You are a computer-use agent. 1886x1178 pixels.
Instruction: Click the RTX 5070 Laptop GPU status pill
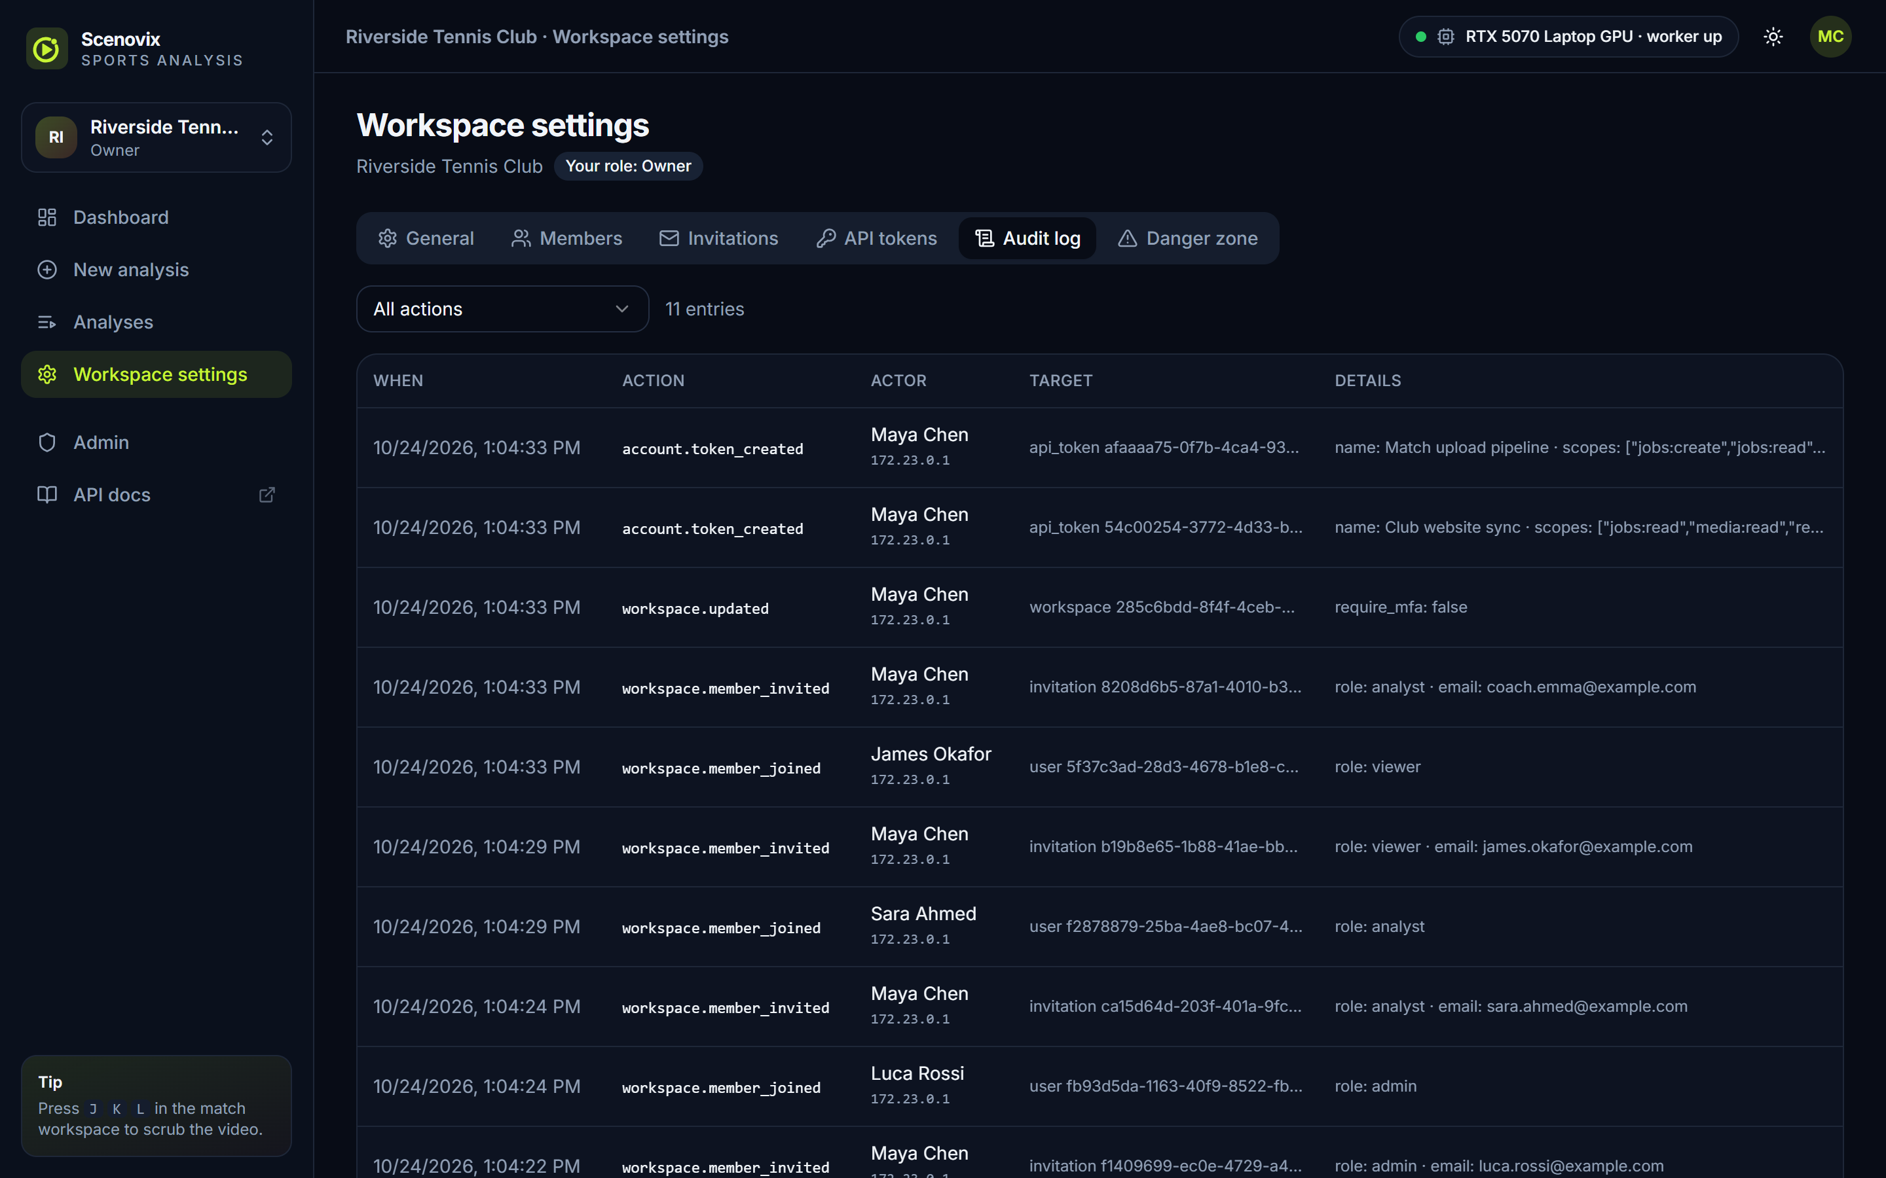[x=1568, y=37]
